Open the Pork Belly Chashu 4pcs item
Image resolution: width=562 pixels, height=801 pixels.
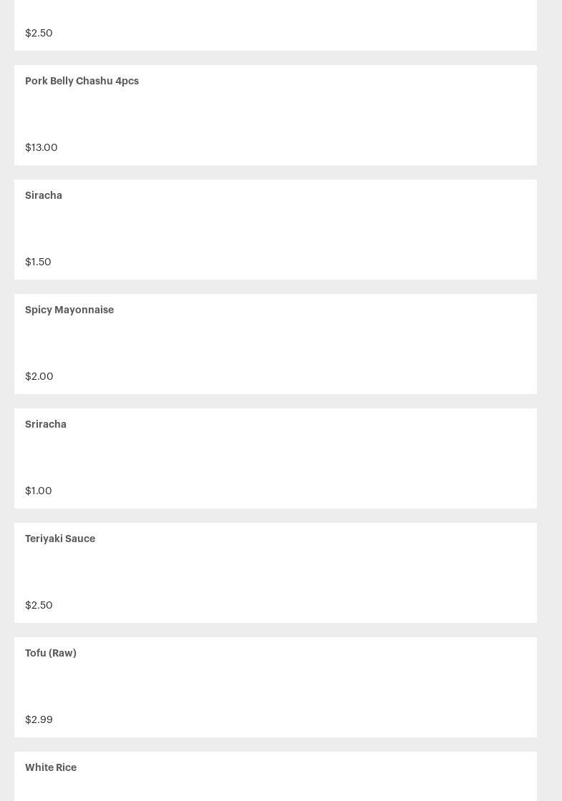pos(82,81)
